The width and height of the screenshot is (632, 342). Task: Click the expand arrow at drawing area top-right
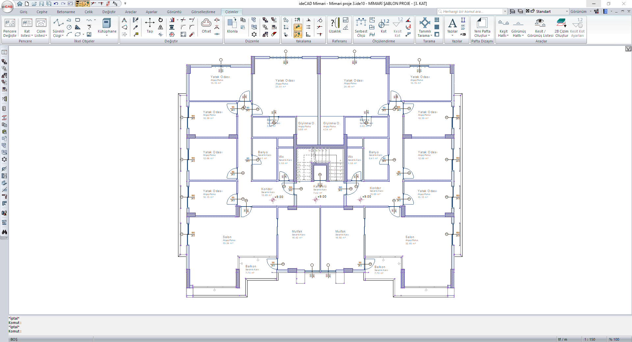(x=628, y=49)
